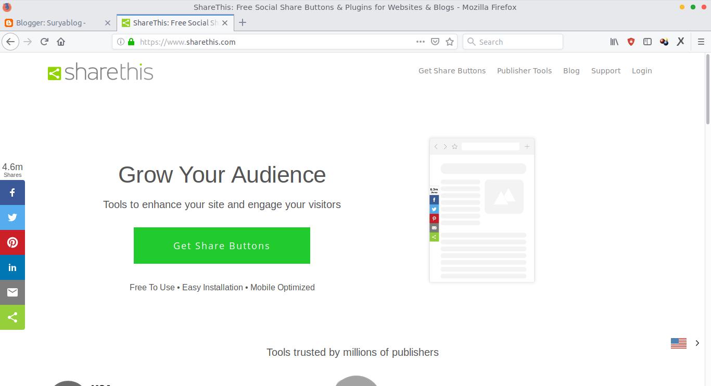
Task: Open a new tab with plus button
Action: (243, 22)
